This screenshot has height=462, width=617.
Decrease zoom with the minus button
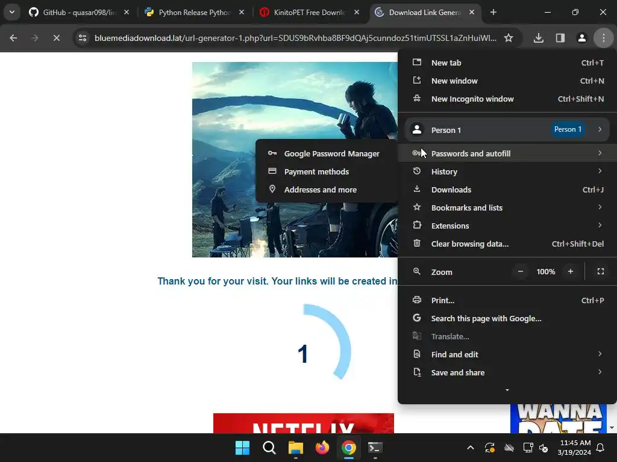coord(520,271)
